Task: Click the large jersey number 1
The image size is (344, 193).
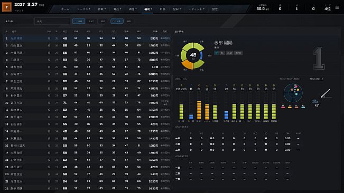Action: pyautogui.click(x=319, y=58)
